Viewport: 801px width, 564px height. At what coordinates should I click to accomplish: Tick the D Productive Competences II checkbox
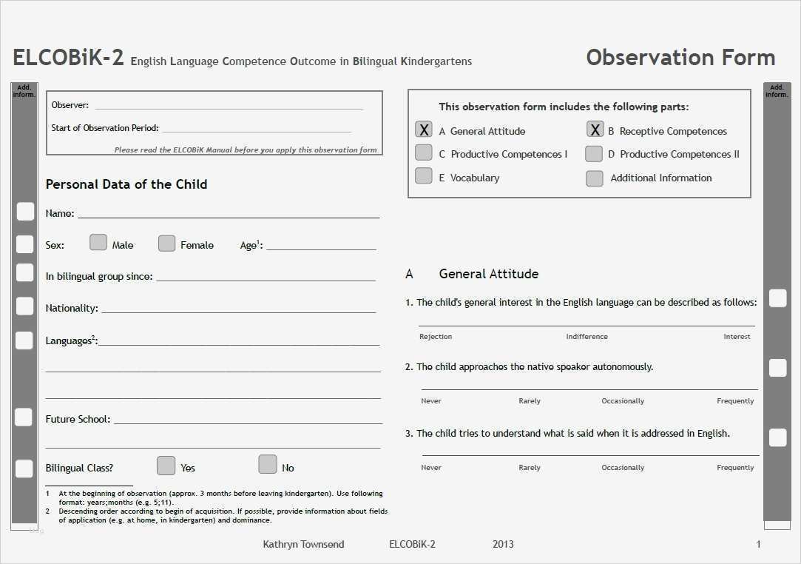[594, 153]
